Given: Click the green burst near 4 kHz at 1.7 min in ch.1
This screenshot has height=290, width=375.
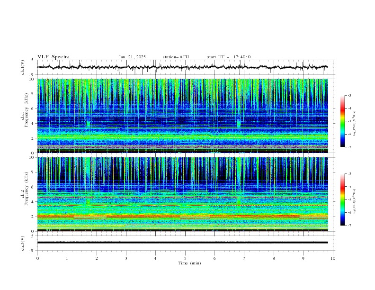Looking at the screenshot, I should point(88,124).
